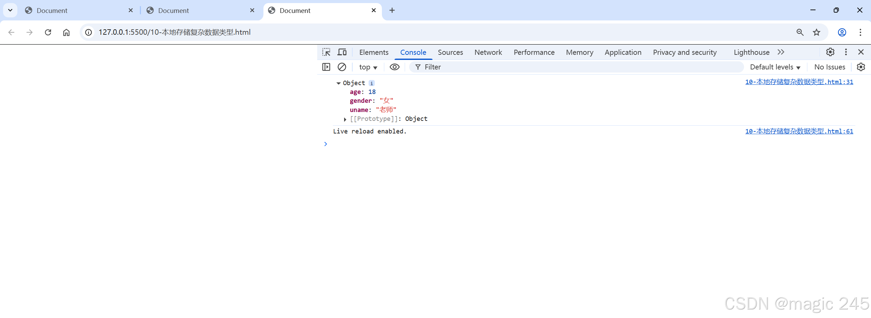
Task: Open the Network tab
Action: coord(488,52)
